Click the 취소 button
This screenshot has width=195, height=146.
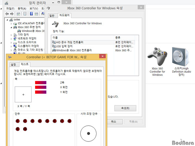(x=113, y=122)
